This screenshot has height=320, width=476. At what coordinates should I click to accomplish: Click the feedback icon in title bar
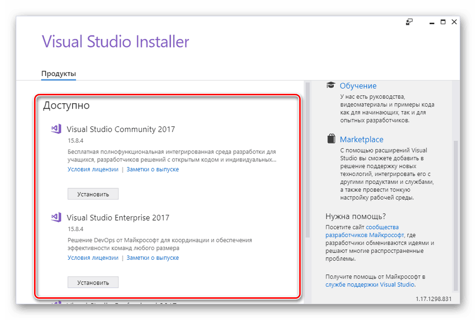409,22
